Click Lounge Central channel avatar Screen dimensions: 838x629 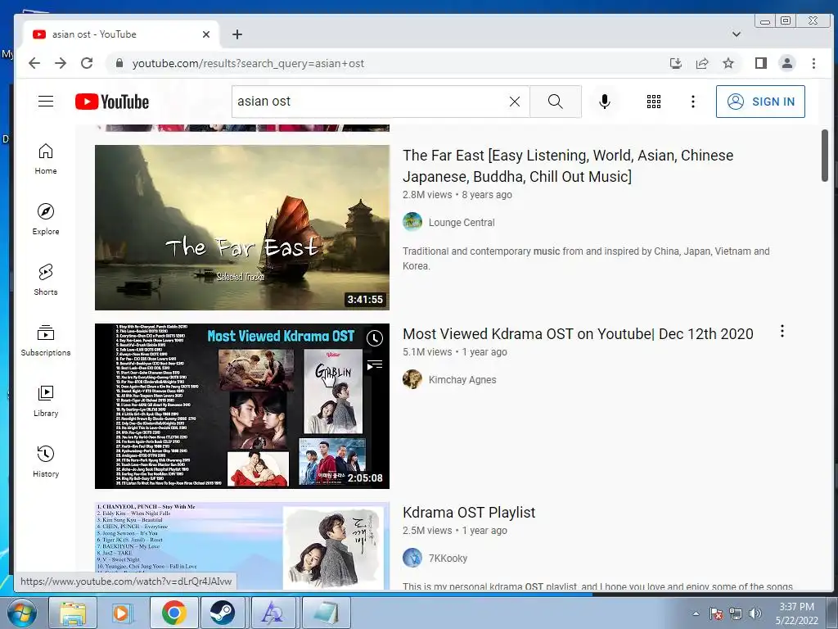[x=412, y=221]
